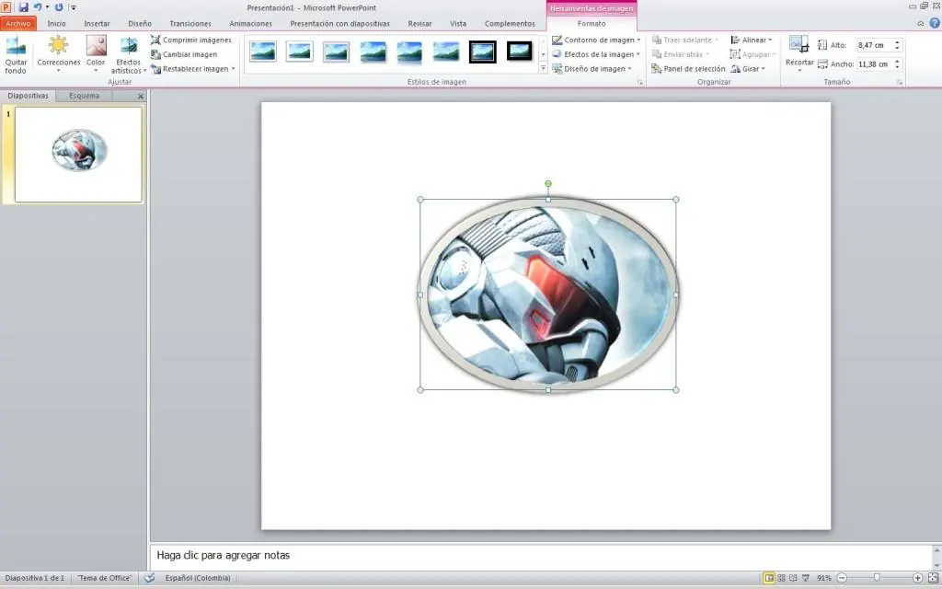Screen dimensions: 942x589
Task: Click the 91% zoom level
Action: (x=823, y=578)
